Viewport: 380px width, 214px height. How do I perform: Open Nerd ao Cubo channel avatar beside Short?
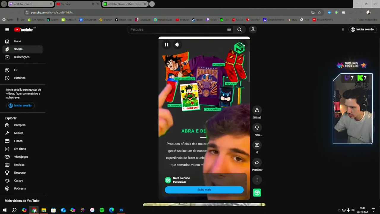(257, 193)
